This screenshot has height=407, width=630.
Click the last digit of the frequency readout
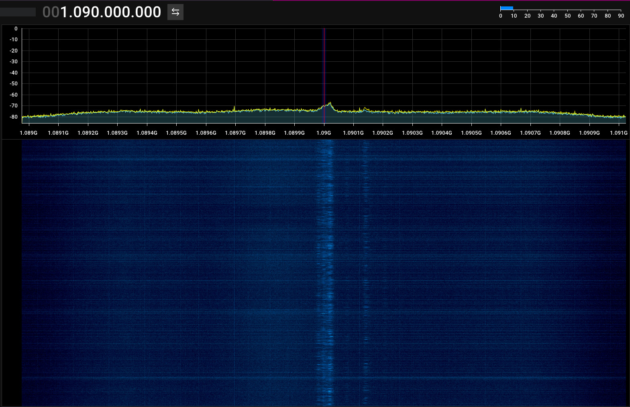157,12
